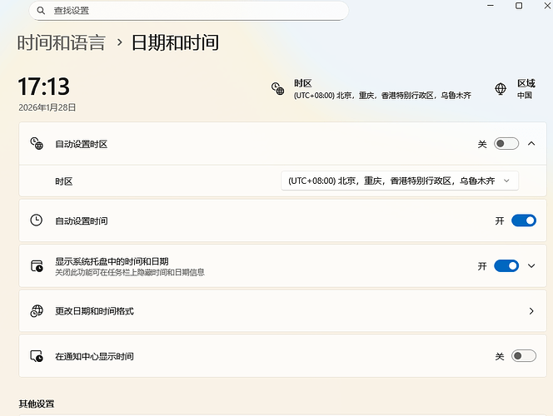Click the 日期和时间 page title
Screen dimensions: 553x416
(x=175, y=43)
